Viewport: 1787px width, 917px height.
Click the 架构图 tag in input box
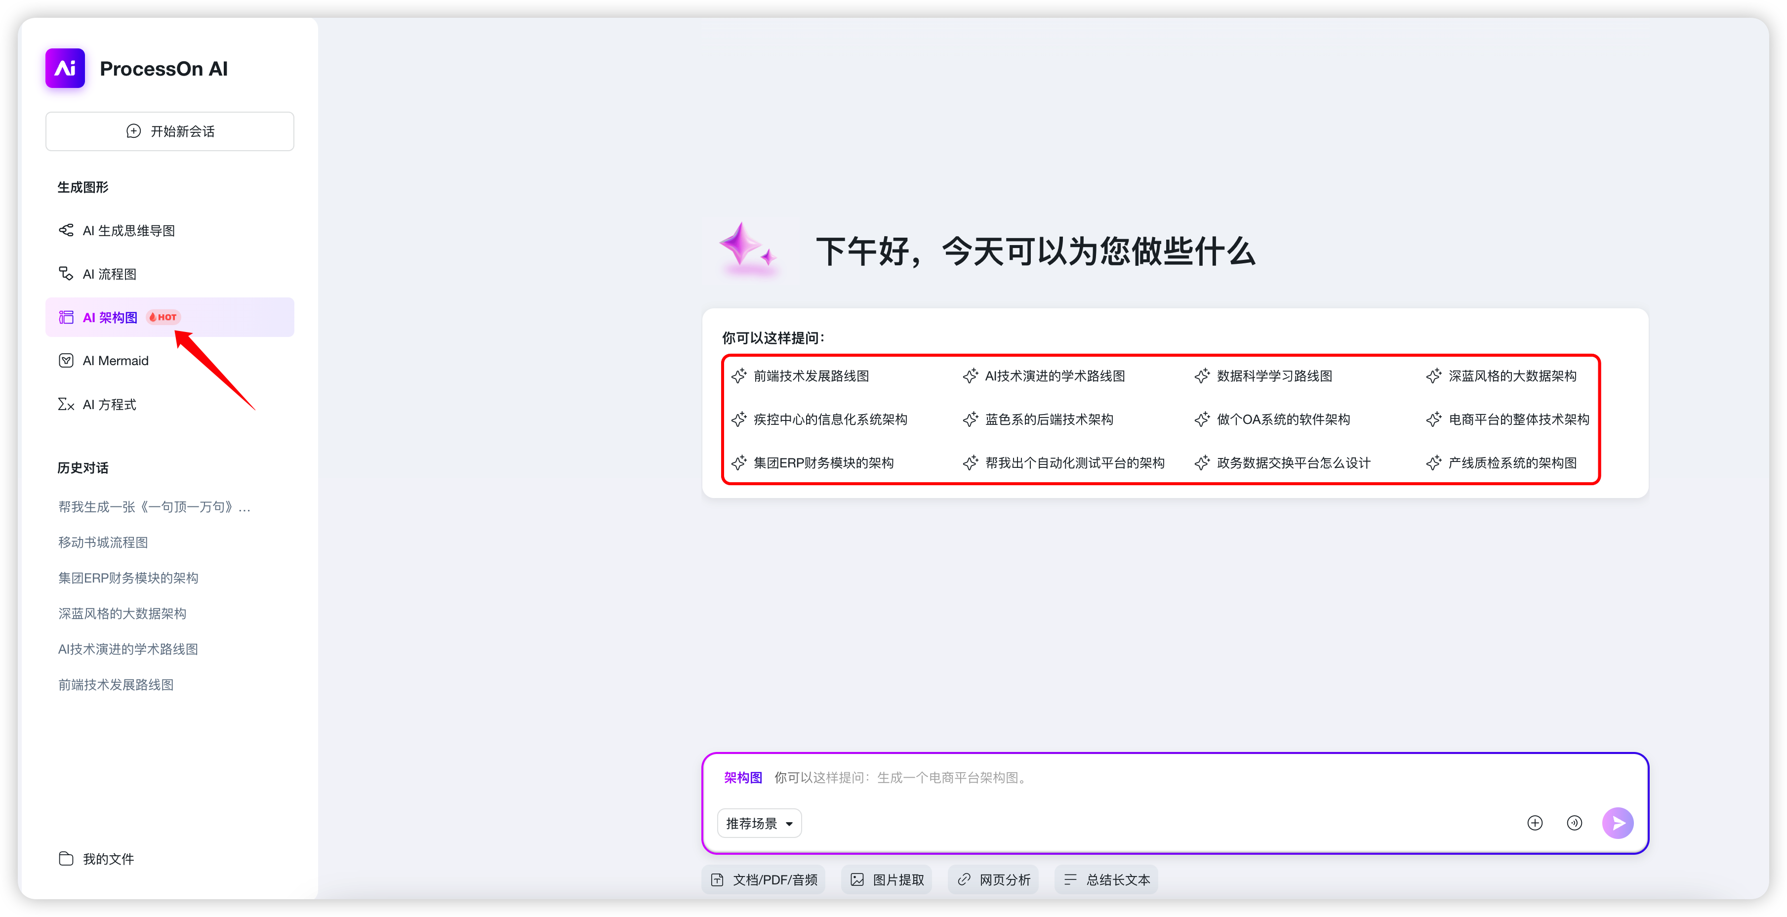point(743,778)
